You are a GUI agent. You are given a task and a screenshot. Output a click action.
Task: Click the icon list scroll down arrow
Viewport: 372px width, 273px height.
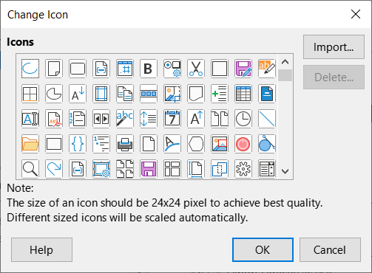(x=285, y=171)
